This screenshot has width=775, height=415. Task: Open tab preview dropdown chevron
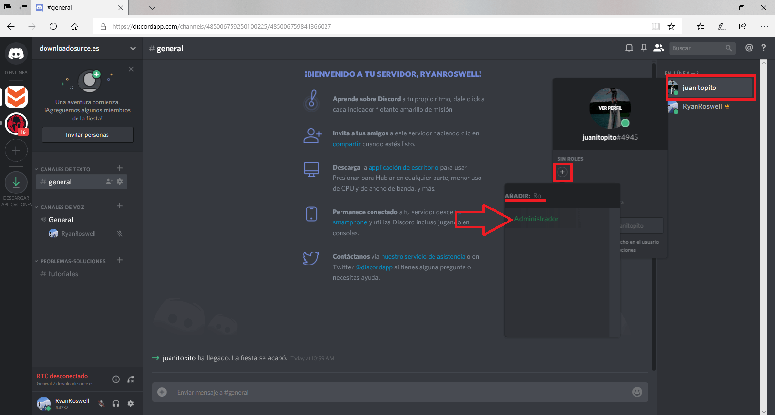152,8
